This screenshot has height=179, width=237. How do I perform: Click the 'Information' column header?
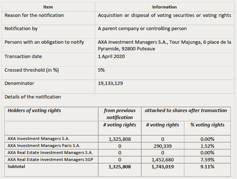(x=165, y=7)
